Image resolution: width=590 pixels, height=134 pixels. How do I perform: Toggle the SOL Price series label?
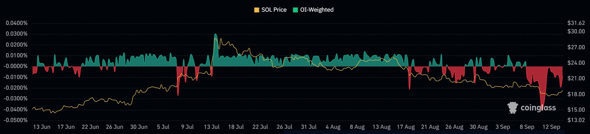(274, 10)
